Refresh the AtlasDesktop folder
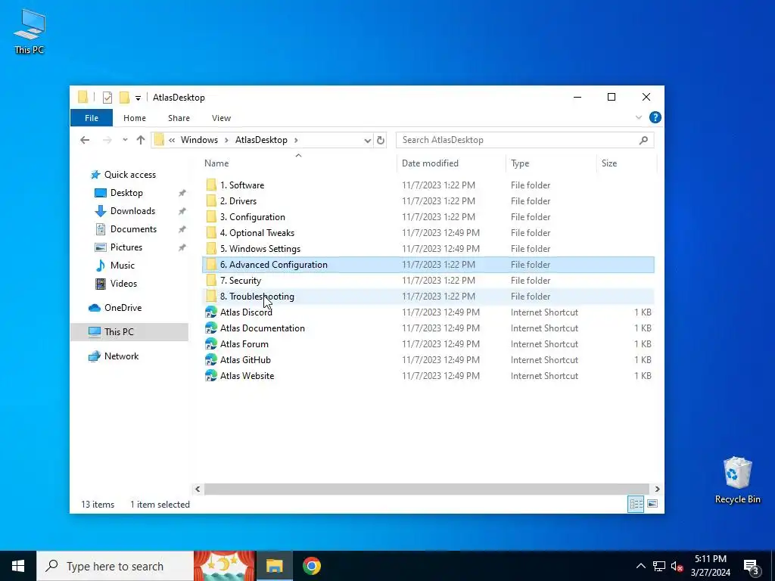775x581 pixels. tap(381, 140)
